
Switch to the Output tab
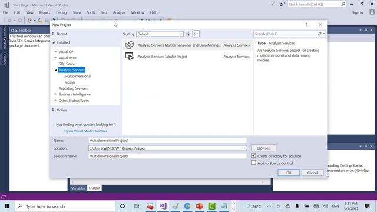click(94, 188)
